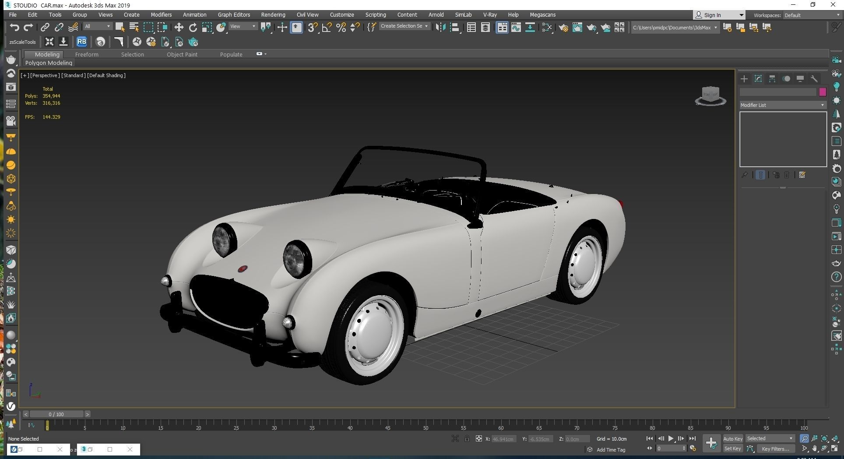The image size is (844, 459).
Task: Click the Mirror tool icon
Action: [x=440, y=28]
